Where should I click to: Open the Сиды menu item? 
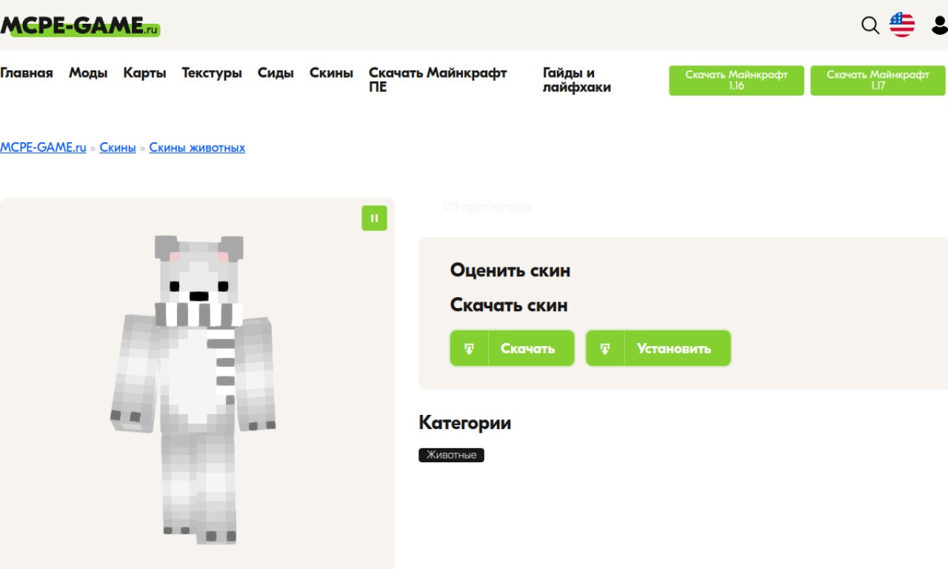[276, 73]
